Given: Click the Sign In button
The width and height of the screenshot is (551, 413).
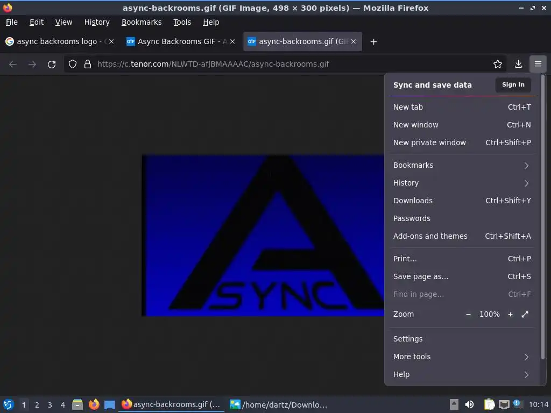Looking at the screenshot, I should click(513, 84).
